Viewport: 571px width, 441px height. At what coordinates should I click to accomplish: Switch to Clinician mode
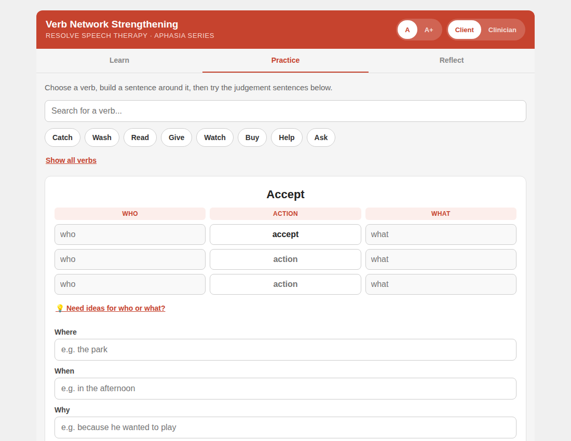pos(502,30)
